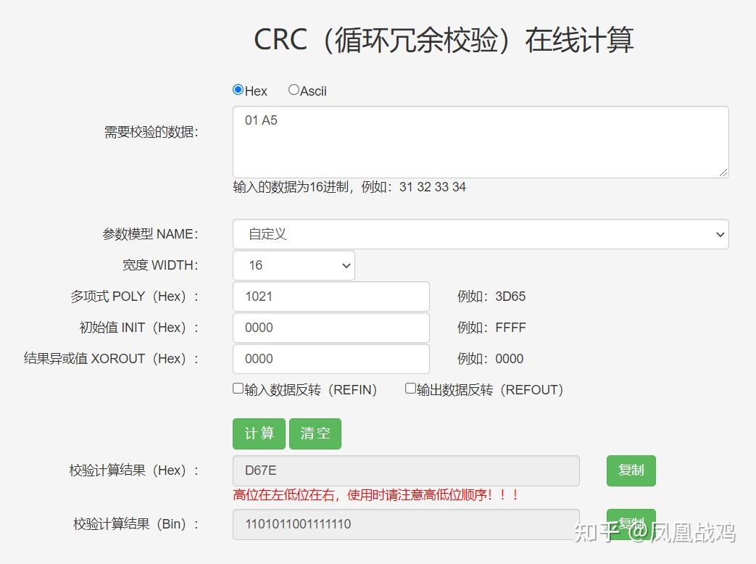Select the Hex result field showing D67E

click(x=405, y=470)
